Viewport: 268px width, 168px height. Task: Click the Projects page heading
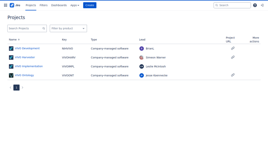(x=16, y=17)
